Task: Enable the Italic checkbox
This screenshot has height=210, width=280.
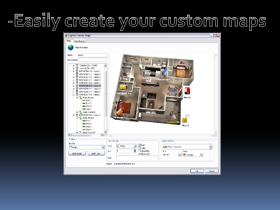Action: (x=140, y=148)
